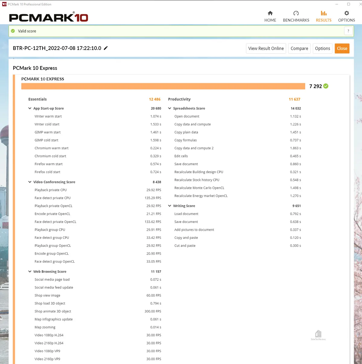Click the Spreadsheets score 14 032
The image size is (362, 364).
[x=296, y=108]
